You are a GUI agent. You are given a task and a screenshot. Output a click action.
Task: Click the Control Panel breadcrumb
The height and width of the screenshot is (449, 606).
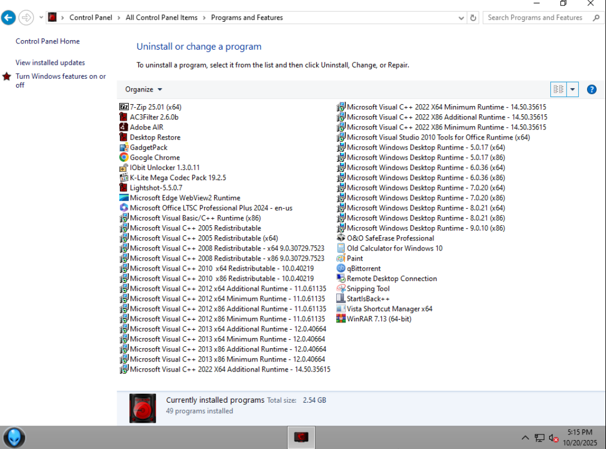pos(91,17)
